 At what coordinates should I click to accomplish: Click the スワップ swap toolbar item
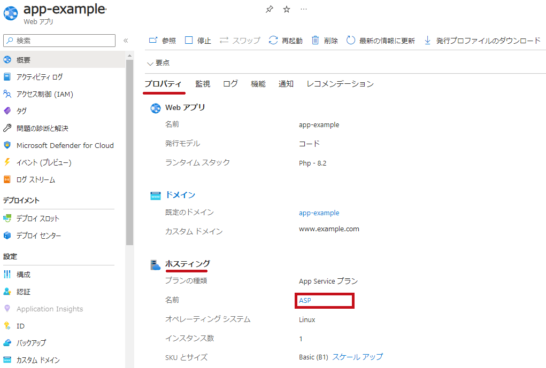[240, 41]
